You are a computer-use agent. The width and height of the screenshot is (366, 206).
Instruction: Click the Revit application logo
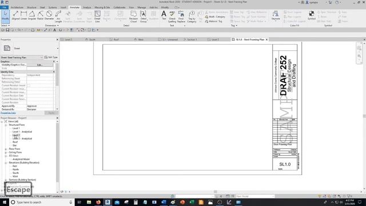click(x=2, y=2)
